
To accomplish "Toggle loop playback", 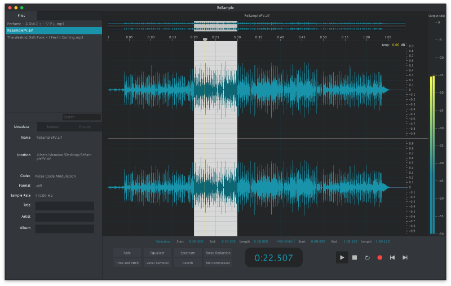I will click(367, 257).
